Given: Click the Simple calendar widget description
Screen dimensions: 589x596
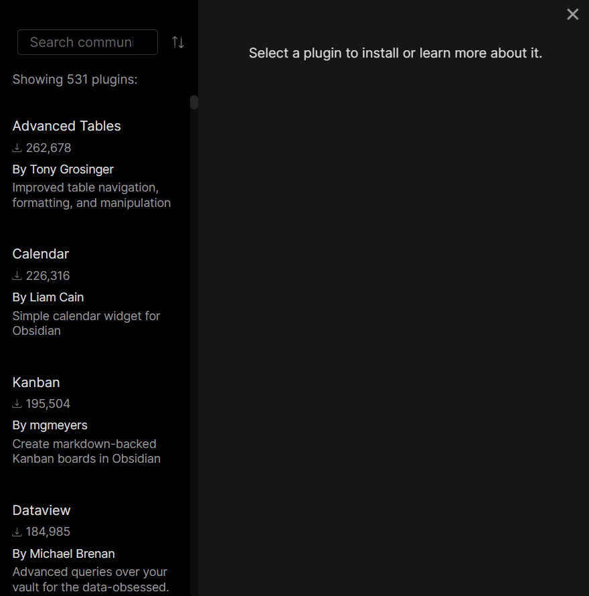Looking at the screenshot, I should (86, 323).
